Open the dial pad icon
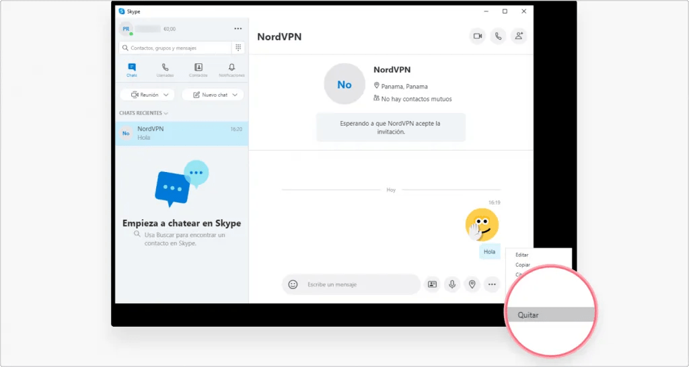This screenshot has height=367, width=689. tap(238, 48)
